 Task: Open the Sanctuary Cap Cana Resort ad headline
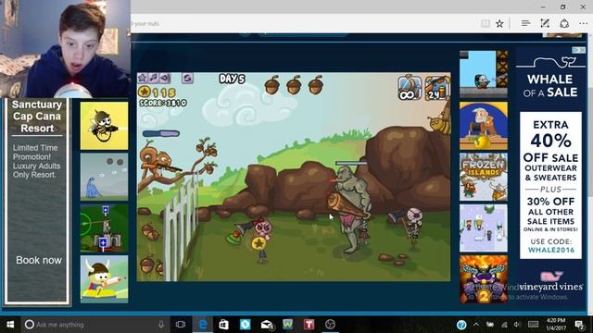(37, 117)
